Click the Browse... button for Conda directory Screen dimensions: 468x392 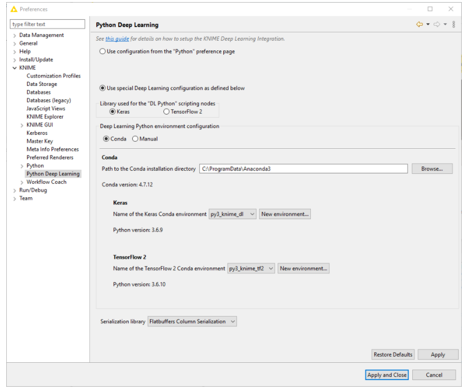432,169
